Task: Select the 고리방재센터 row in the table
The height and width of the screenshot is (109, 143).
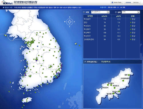Action: tap(112, 39)
